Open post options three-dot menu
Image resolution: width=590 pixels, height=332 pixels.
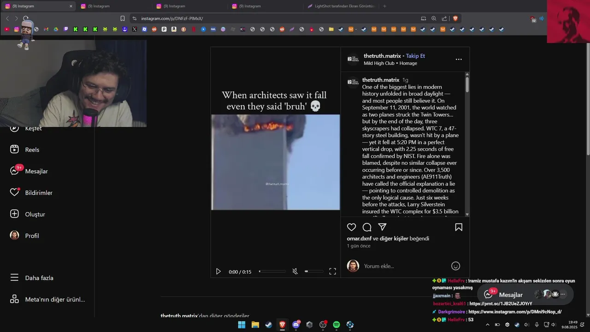click(x=459, y=59)
